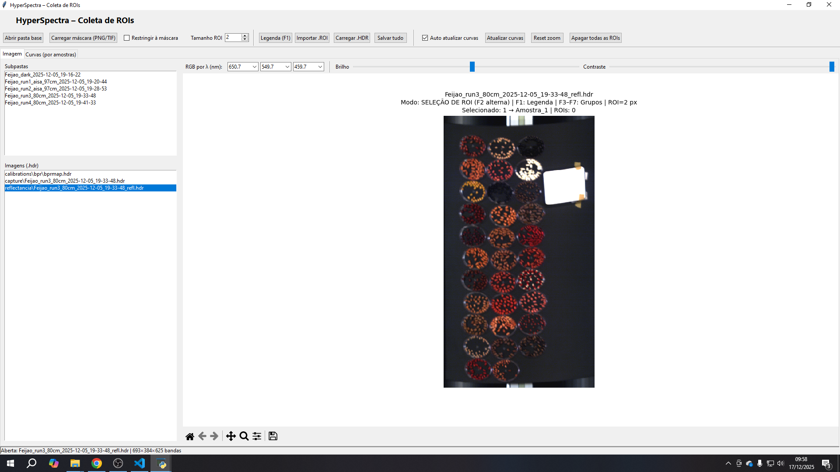Enable Restringir à máscara checkbox
The image size is (840, 472).
[x=127, y=38]
